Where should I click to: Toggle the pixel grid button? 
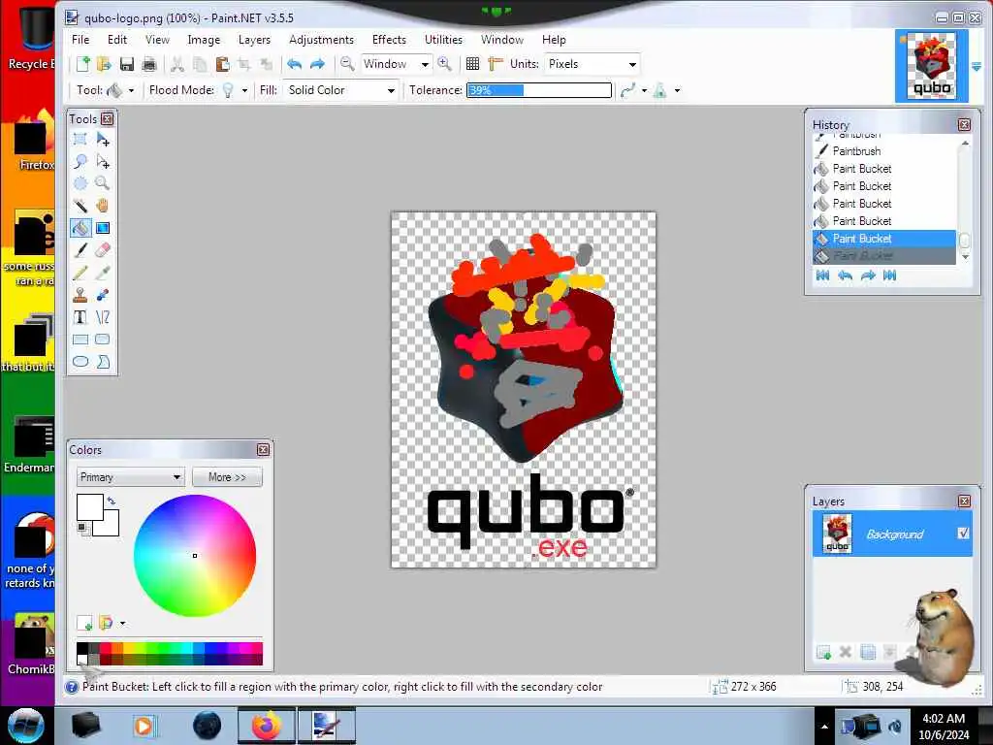(472, 64)
